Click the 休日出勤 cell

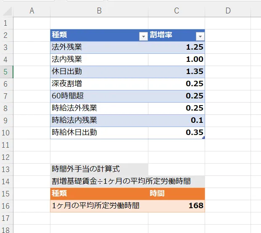tap(99, 71)
